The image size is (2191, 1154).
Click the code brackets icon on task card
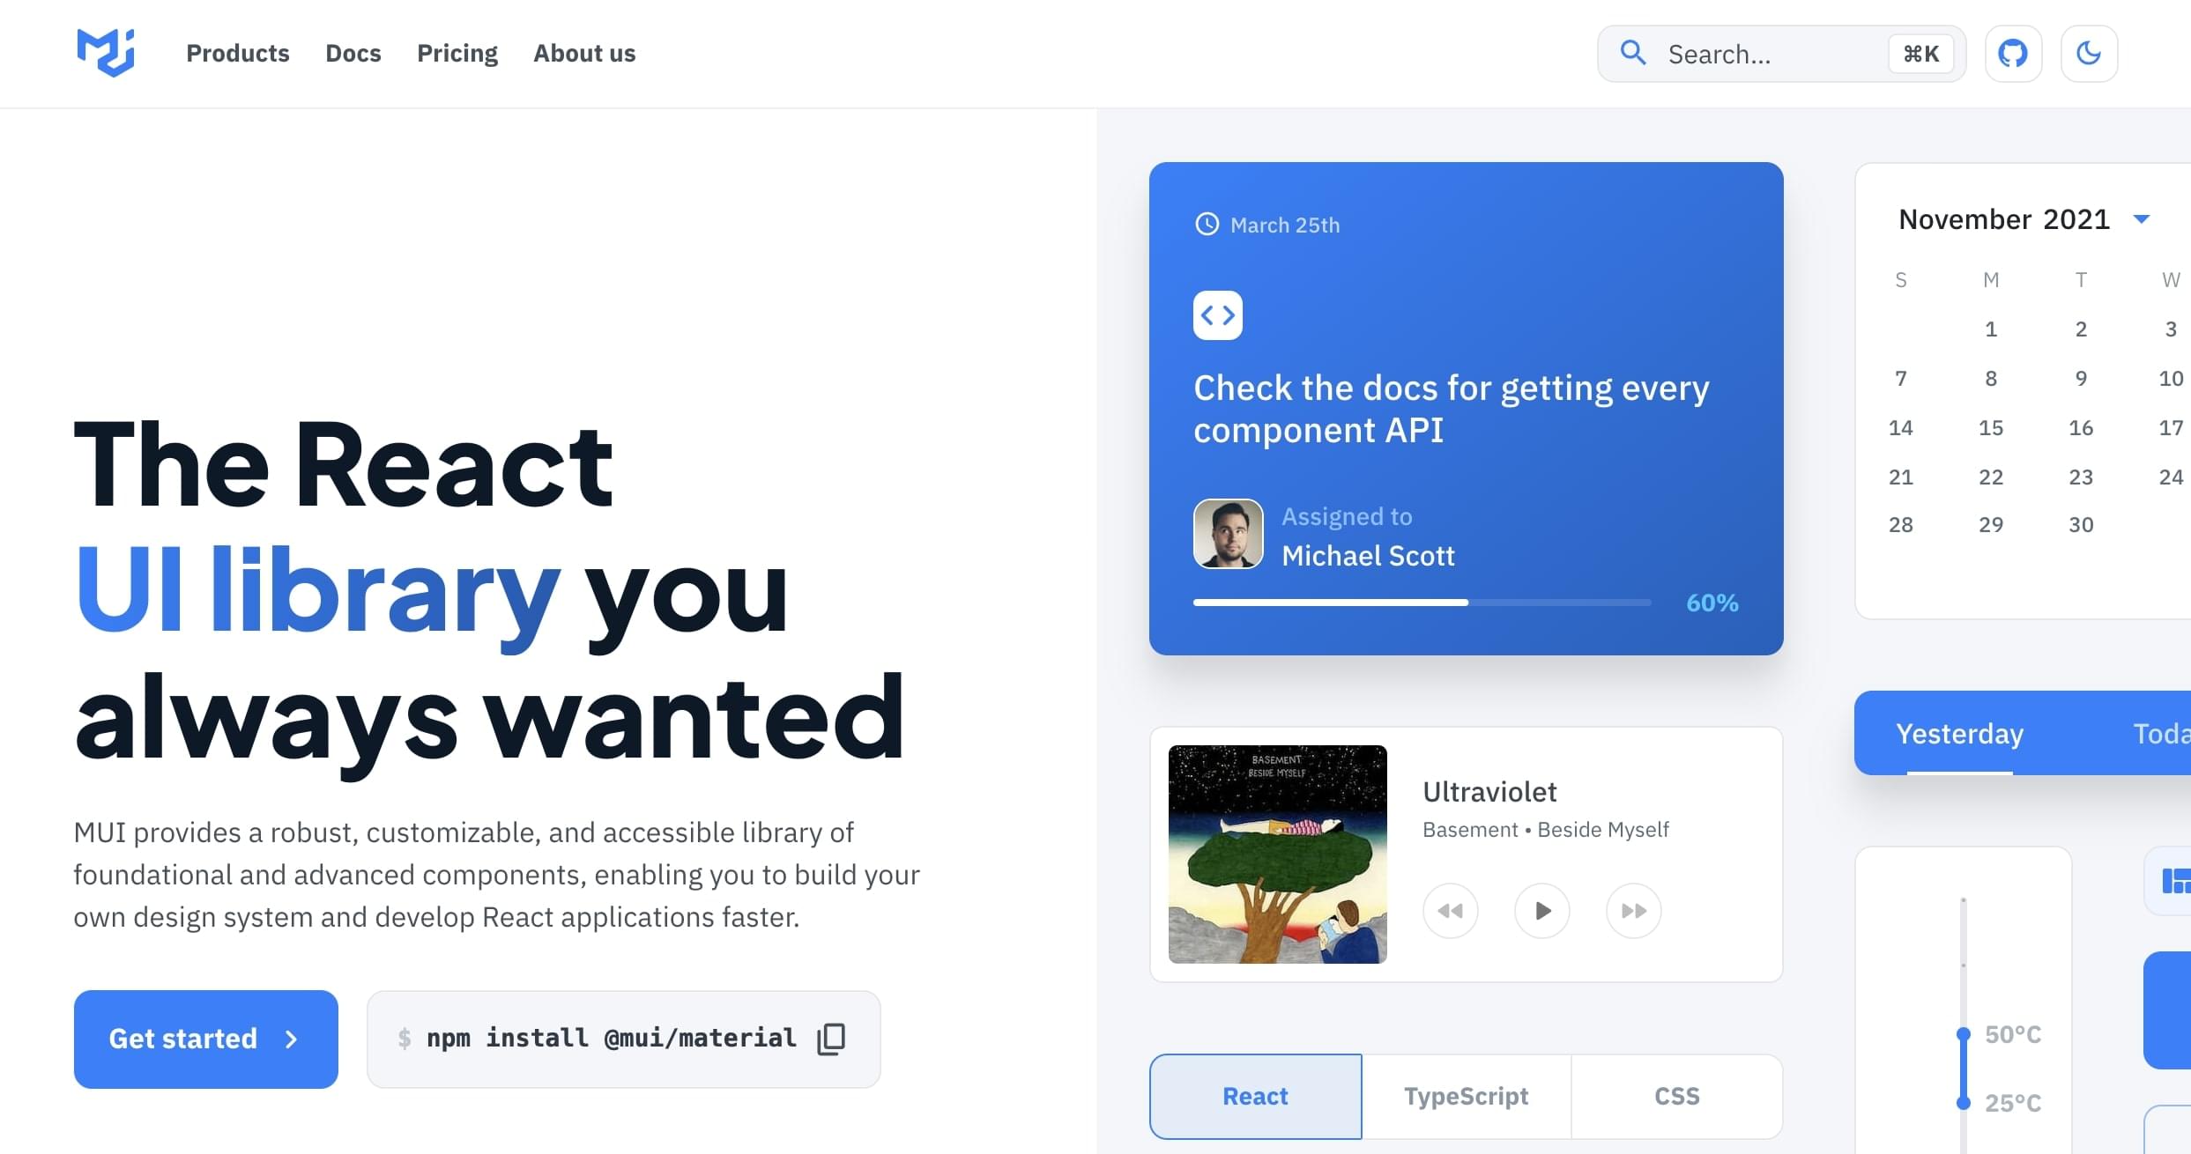[x=1219, y=314]
